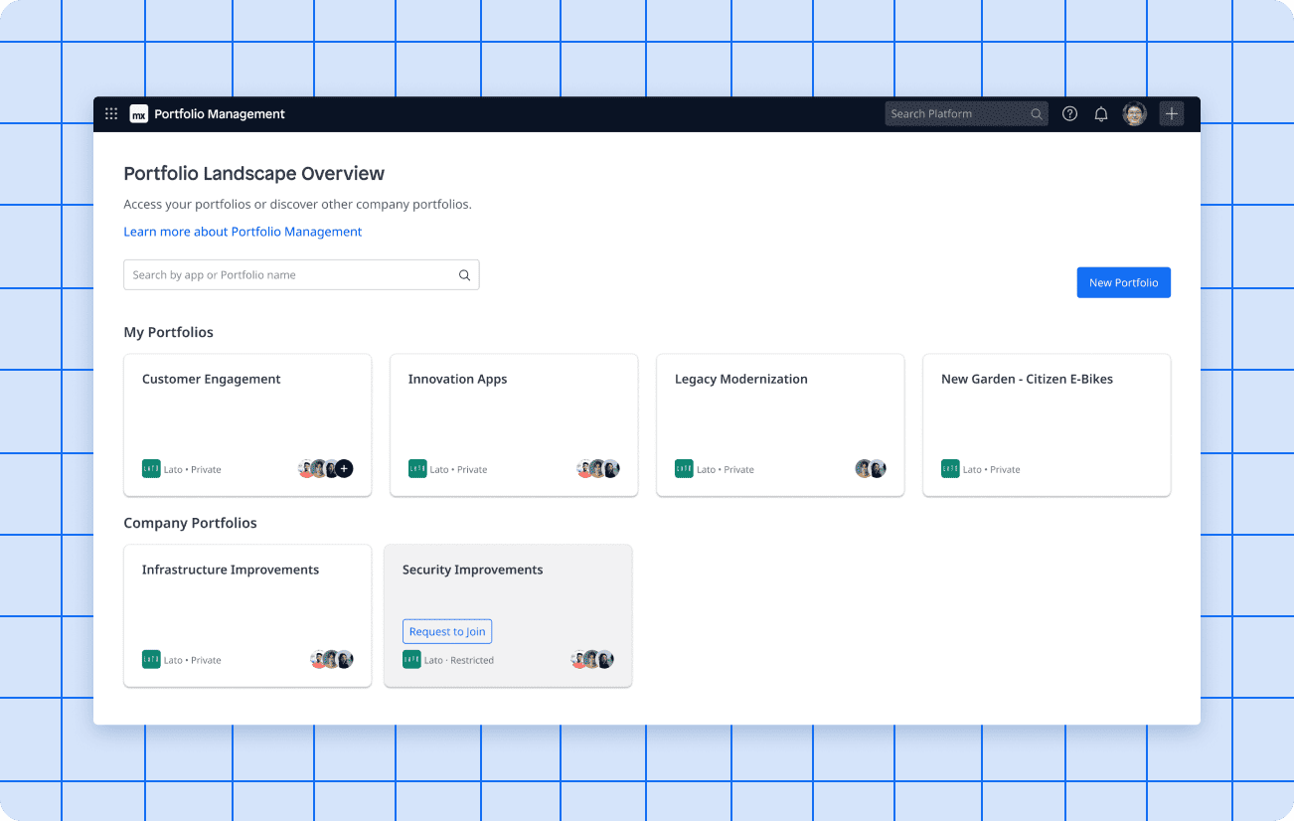The width and height of the screenshot is (1294, 821).
Task: Open the help question mark icon
Action: (1069, 114)
